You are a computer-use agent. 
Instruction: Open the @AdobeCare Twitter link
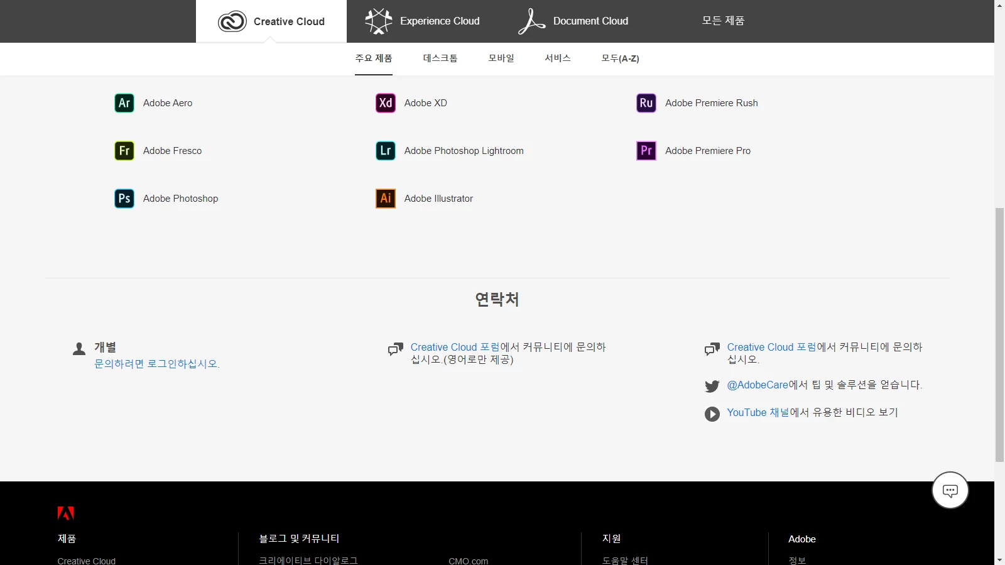(758, 385)
